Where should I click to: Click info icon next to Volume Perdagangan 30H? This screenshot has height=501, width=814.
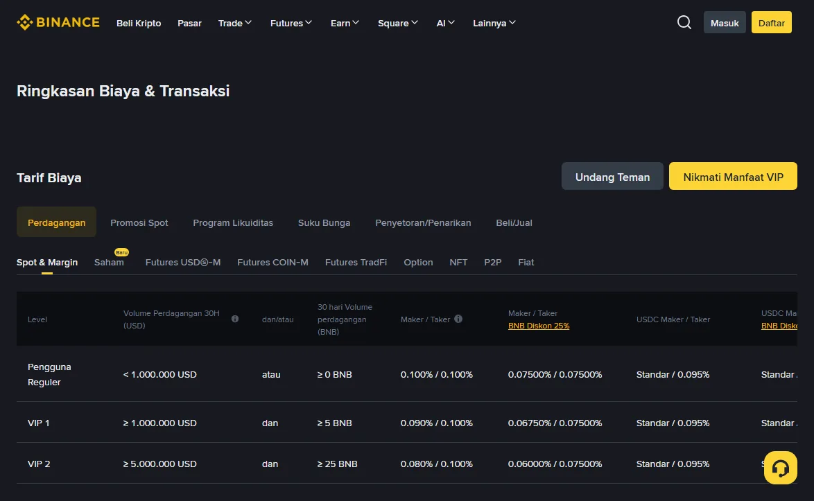235,319
